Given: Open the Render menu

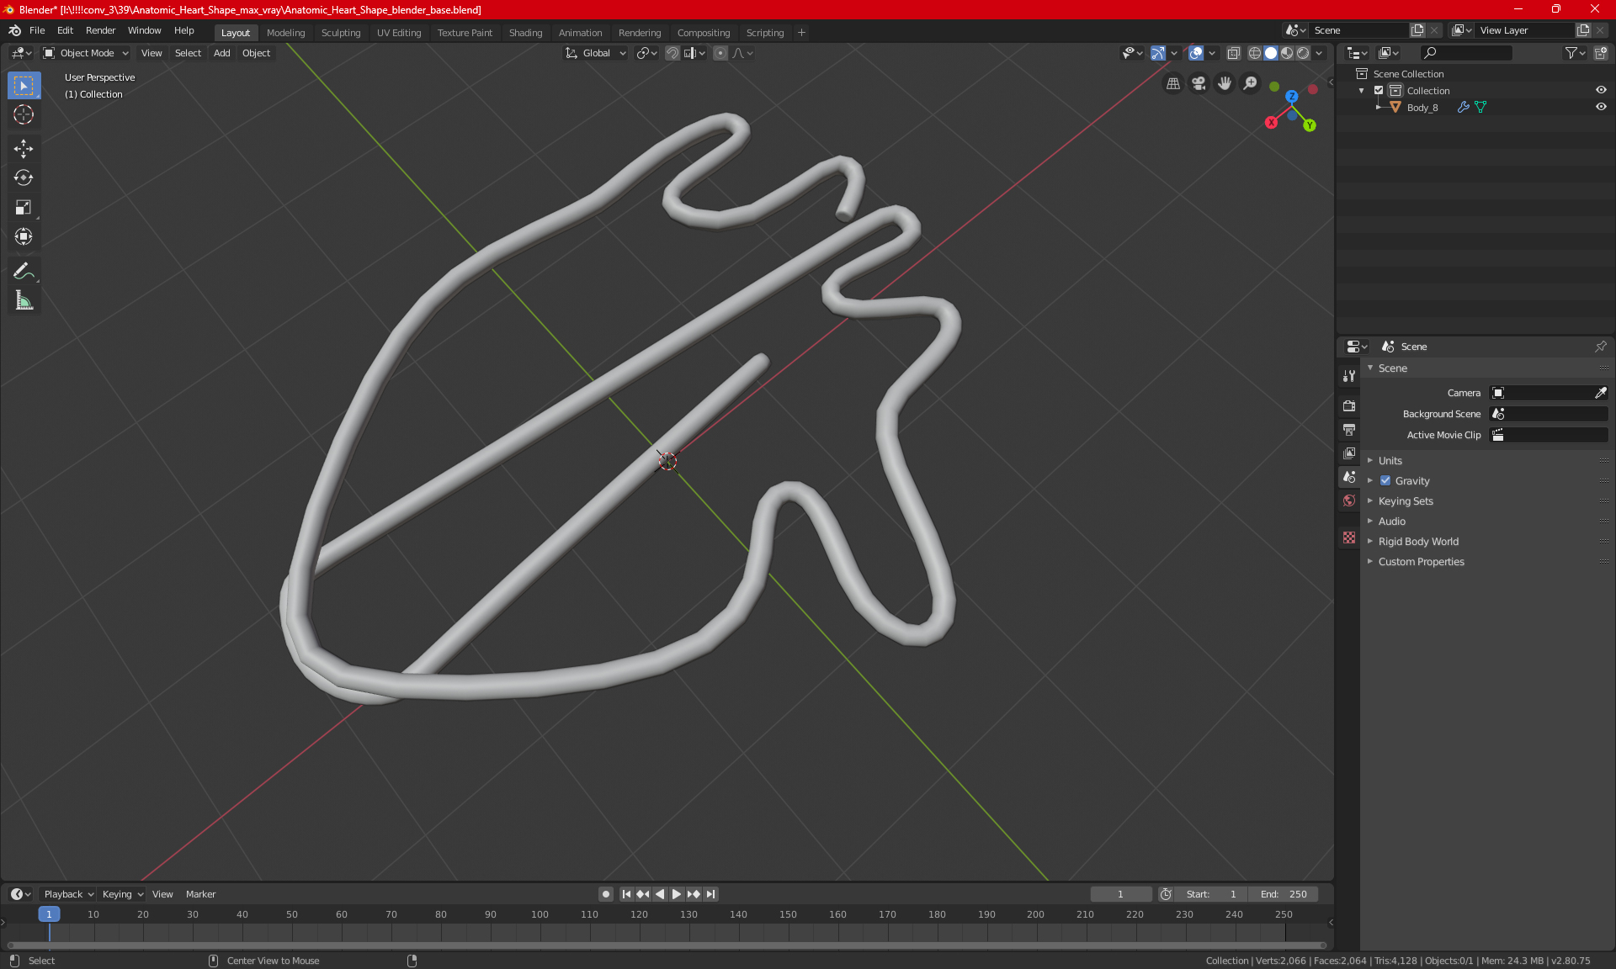Looking at the screenshot, I should click(100, 30).
